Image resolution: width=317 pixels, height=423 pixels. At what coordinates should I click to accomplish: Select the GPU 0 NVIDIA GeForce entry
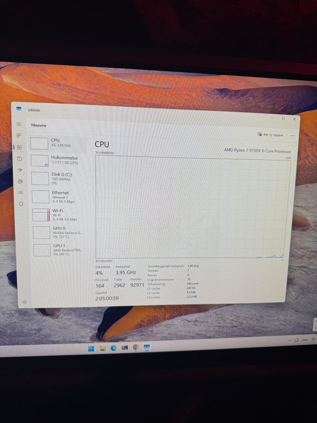pyautogui.click(x=60, y=232)
